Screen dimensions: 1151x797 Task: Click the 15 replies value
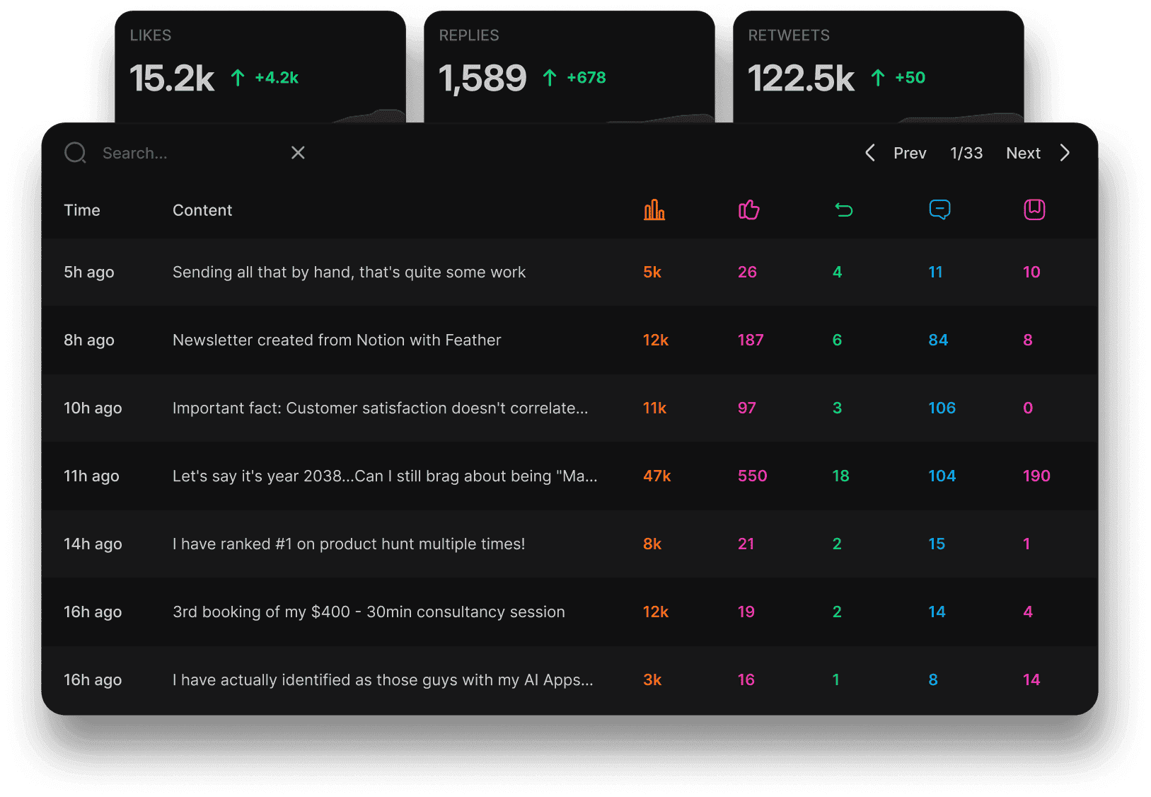(937, 544)
